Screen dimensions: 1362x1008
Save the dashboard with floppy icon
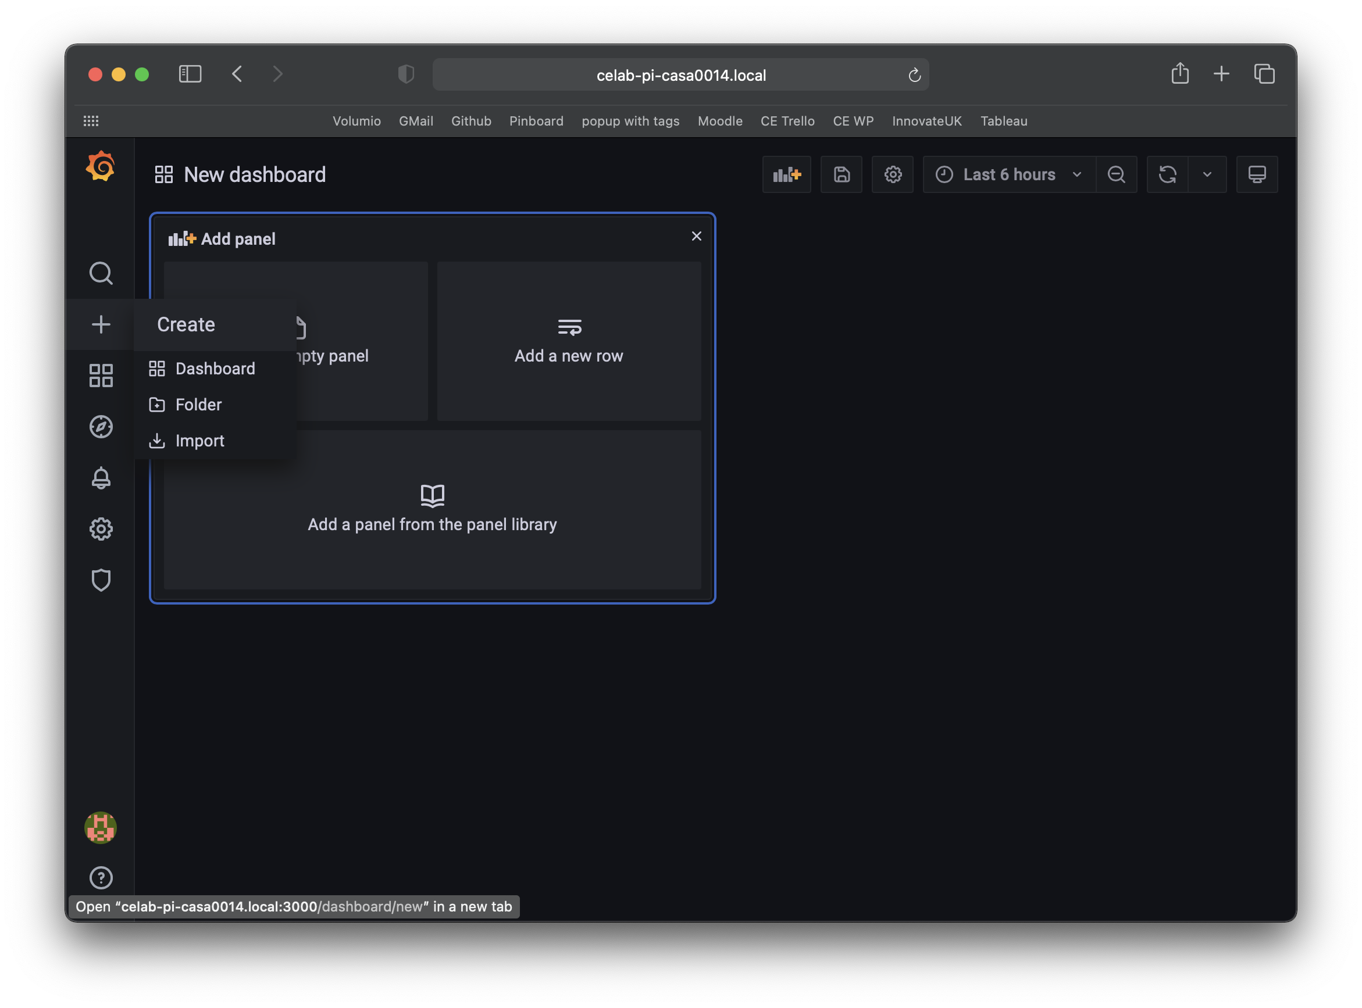point(842,174)
